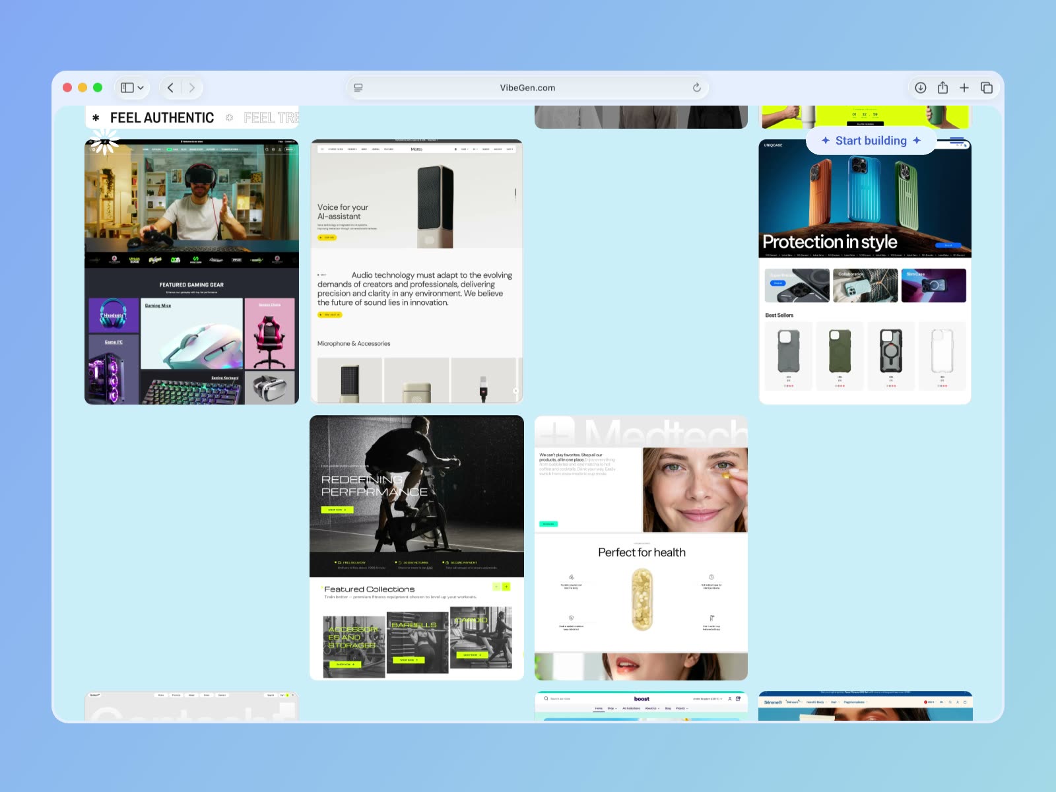Focus the VibeGen.com address field
The image size is (1056, 792).
[x=527, y=88]
